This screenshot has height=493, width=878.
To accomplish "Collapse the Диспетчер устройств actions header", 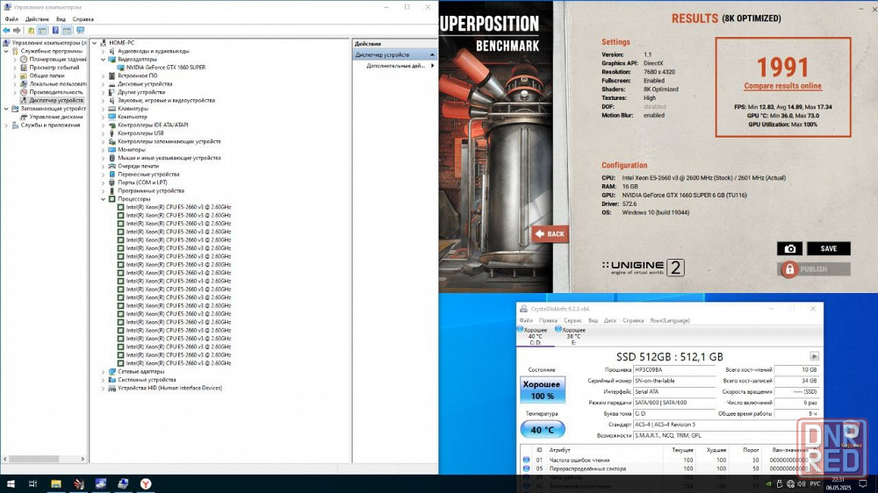I will [x=432, y=55].
